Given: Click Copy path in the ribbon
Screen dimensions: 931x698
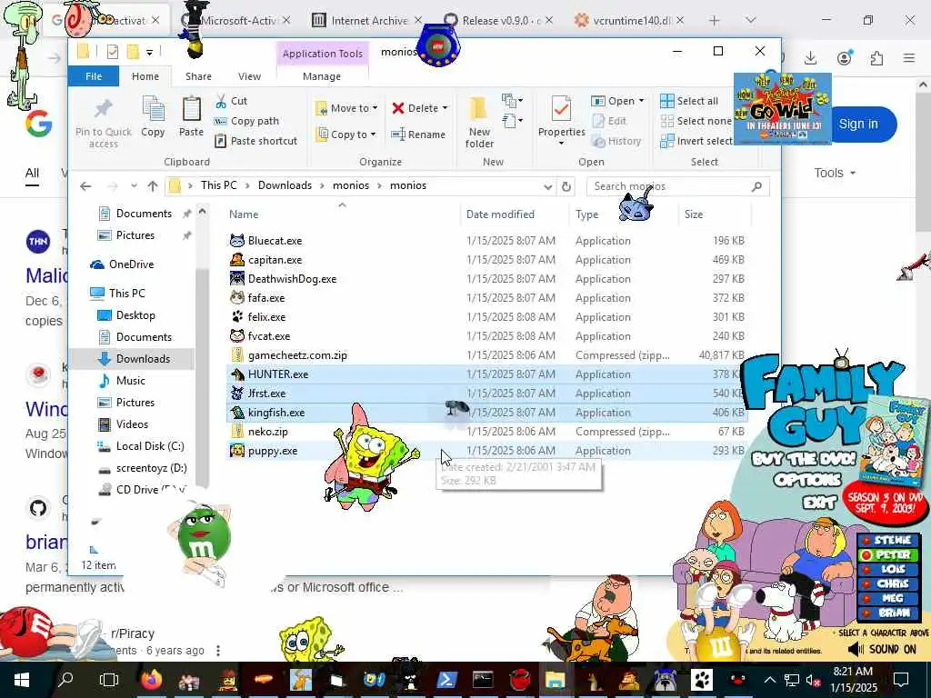Looking at the screenshot, I should coord(246,121).
